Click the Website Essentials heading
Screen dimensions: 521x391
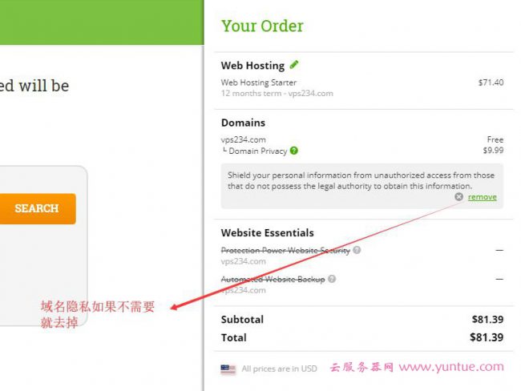click(x=267, y=233)
